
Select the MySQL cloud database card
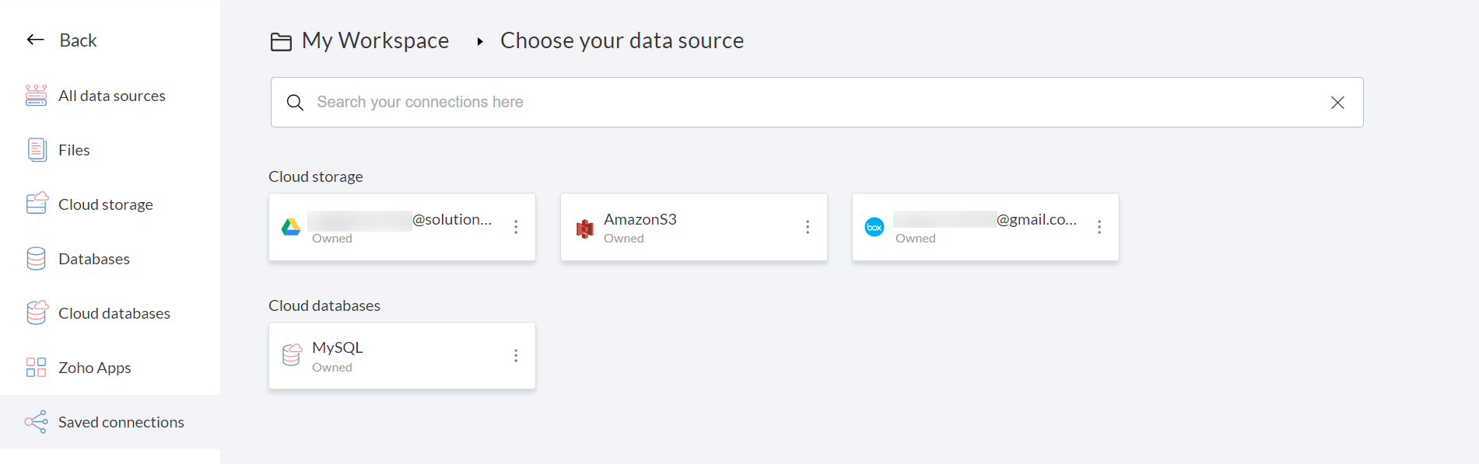click(x=389, y=356)
